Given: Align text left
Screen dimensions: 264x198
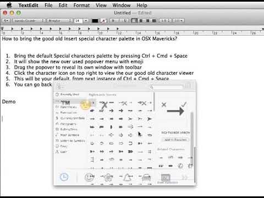Looking at the screenshot, I should pos(135,20).
